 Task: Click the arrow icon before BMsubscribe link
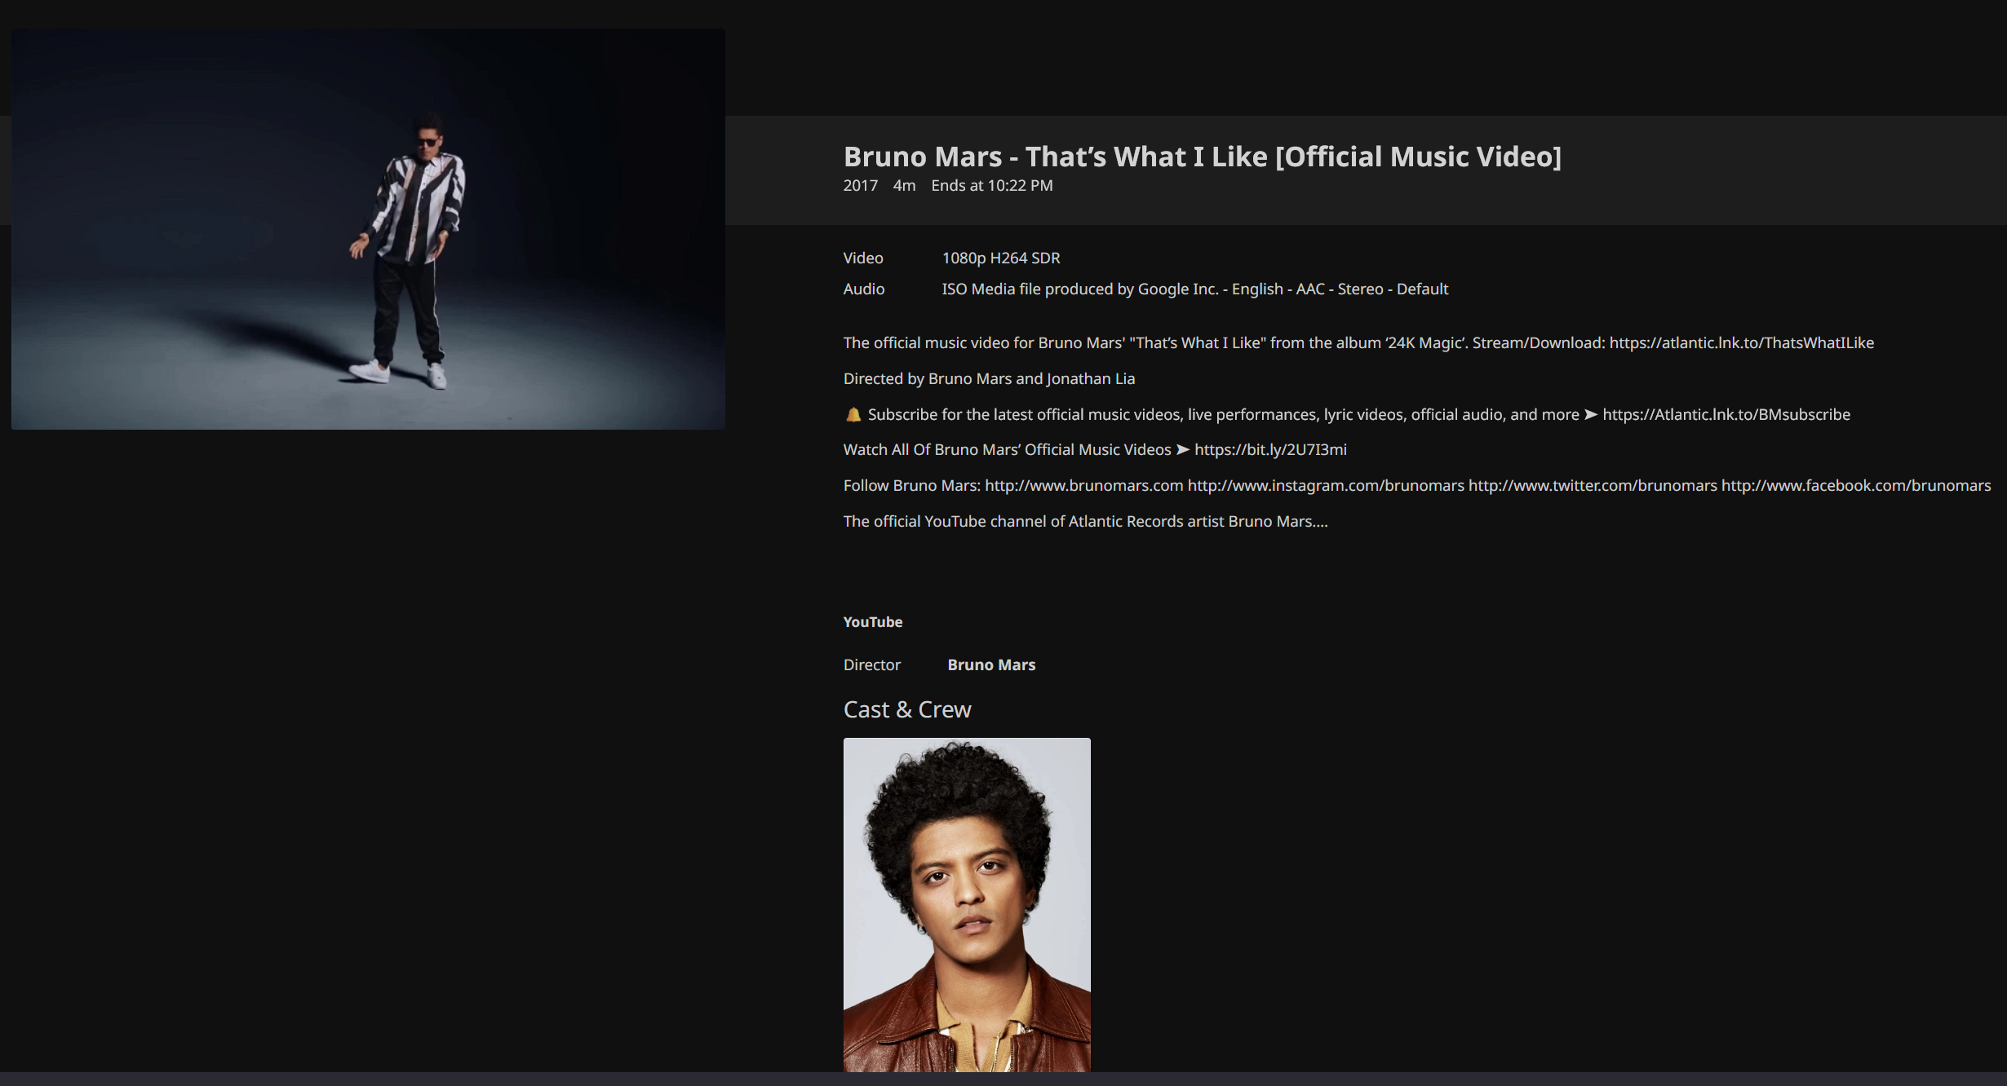[1590, 414]
